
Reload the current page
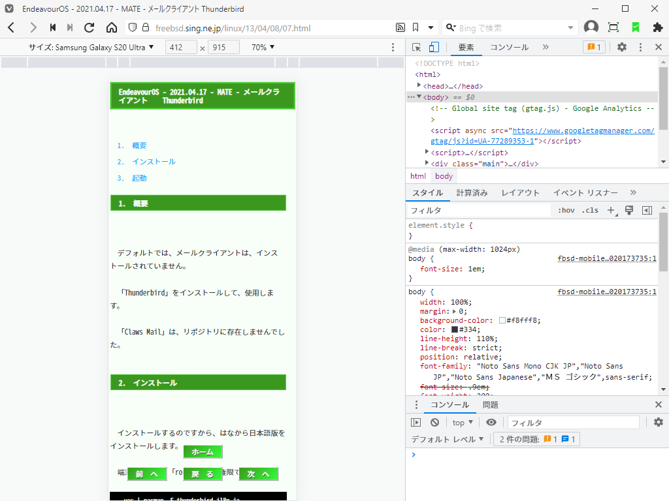pos(89,27)
